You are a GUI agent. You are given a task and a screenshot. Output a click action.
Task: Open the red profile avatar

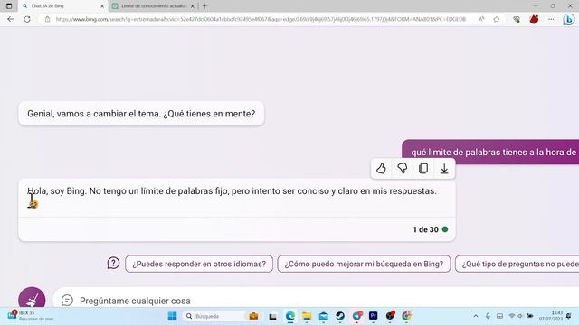534,19
